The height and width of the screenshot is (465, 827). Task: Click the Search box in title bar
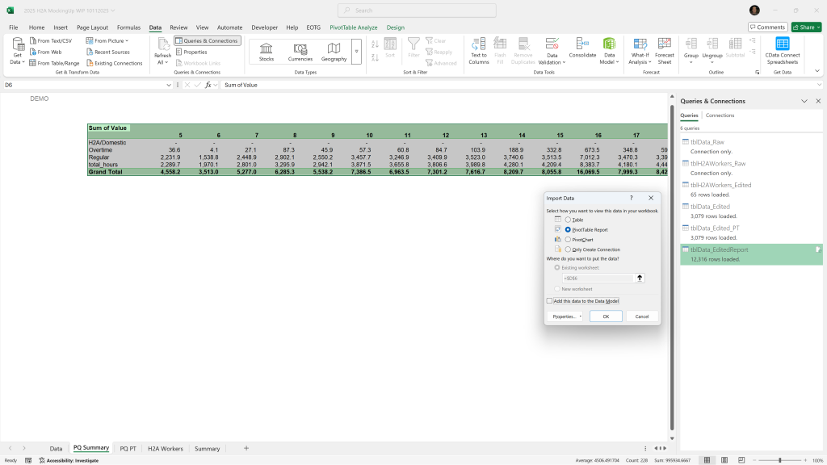click(x=417, y=10)
